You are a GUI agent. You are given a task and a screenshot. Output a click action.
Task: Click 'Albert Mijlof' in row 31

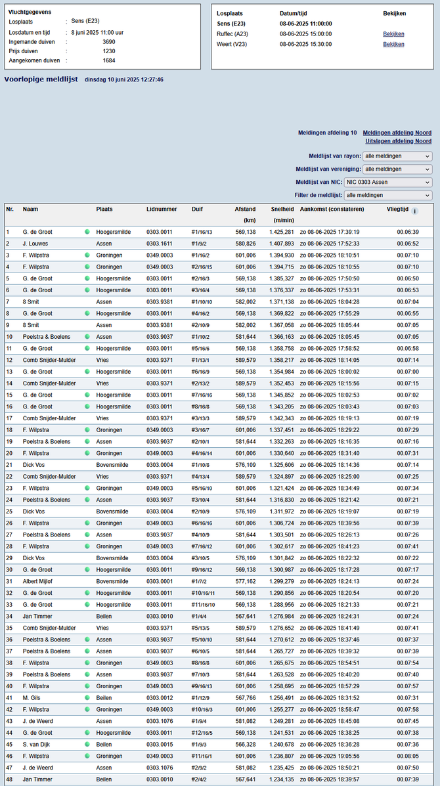tap(37, 582)
